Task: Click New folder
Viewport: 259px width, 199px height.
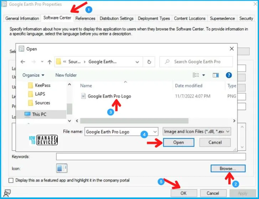Action: click(66, 75)
